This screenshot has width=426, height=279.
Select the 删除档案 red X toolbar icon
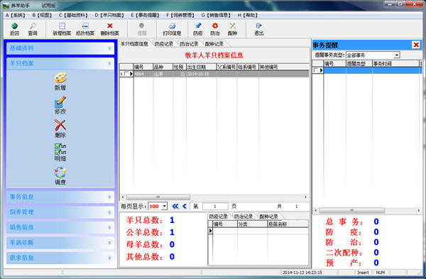pos(110,26)
